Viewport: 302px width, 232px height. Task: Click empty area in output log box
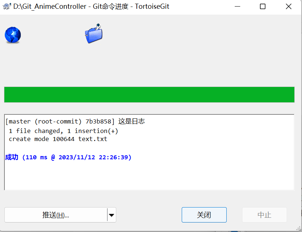click(149, 176)
